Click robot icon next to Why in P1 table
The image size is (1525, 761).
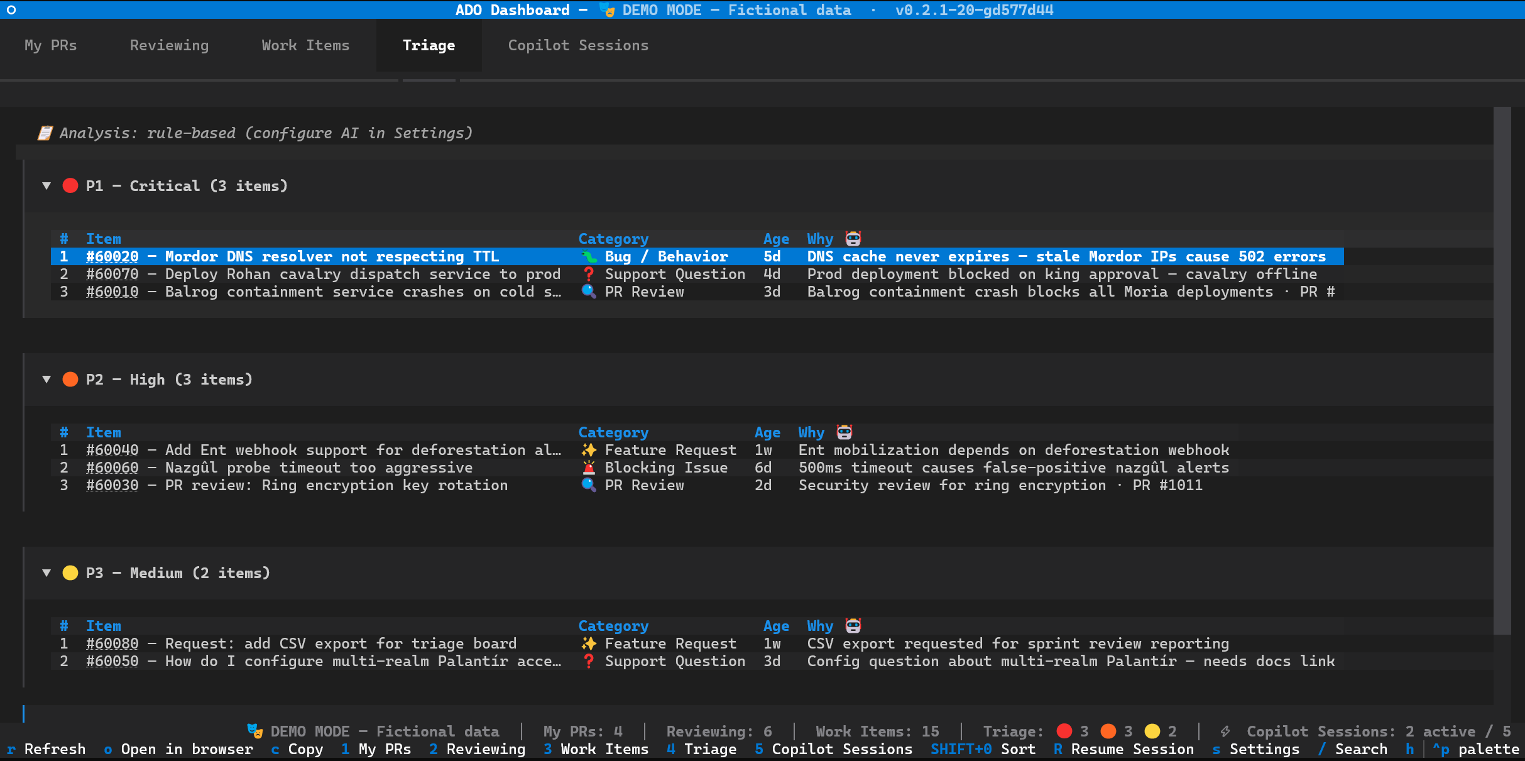(x=853, y=239)
